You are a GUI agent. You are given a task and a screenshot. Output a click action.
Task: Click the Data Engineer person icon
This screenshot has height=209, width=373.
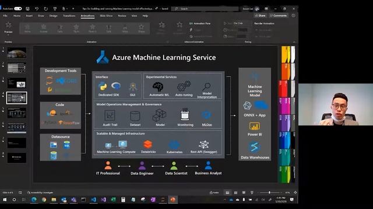[x=142, y=165]
